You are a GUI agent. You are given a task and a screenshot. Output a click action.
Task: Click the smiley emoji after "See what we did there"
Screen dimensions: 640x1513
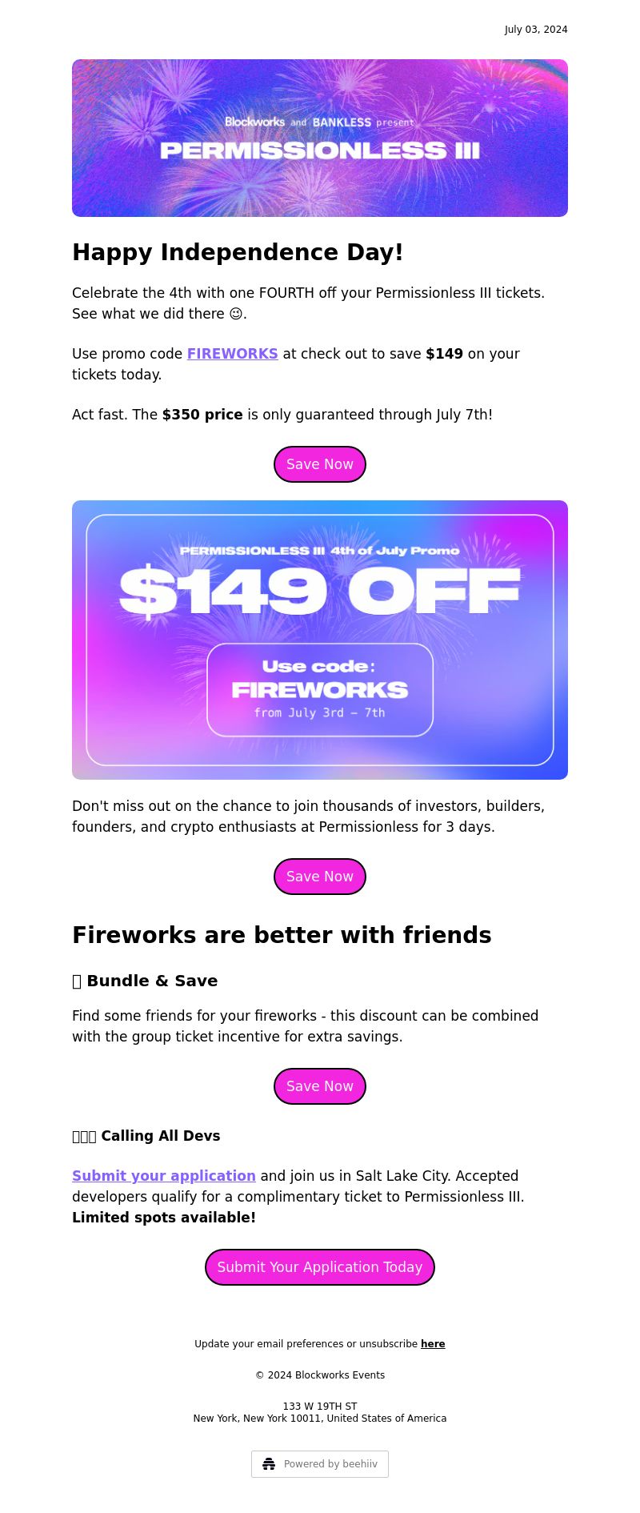point(236,314)
